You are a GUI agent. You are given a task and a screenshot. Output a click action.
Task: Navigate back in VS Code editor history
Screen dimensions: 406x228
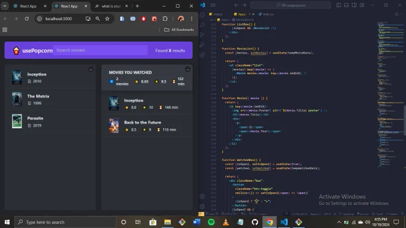236,5
